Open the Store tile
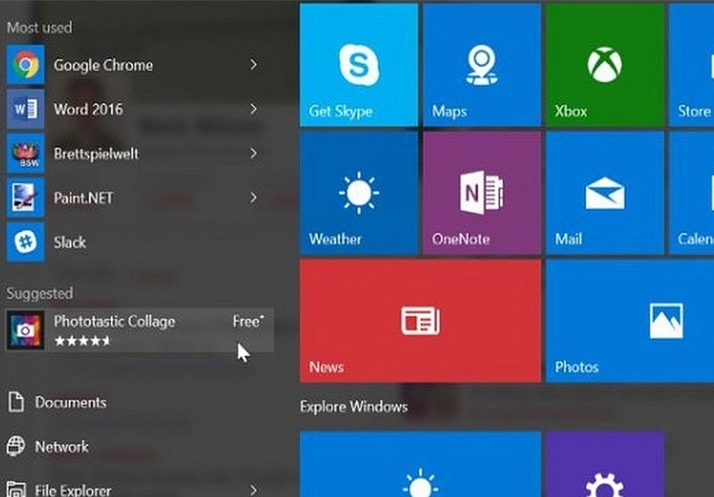This screenshot has height=497, width=714. pyautogui.click(x=694, y=65)
